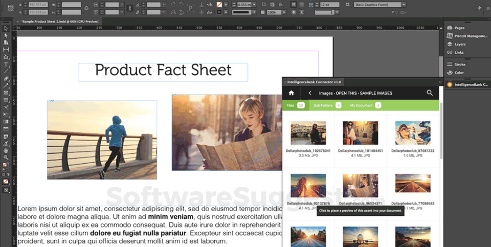Toggle the view mode button in toolbox
Viewport: 491px width, 247px height.
[x=6, y=190]
